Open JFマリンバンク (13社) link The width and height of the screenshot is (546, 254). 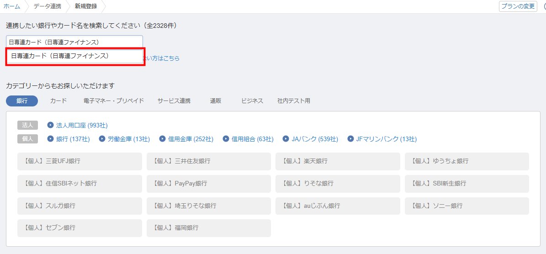point(387,139)
